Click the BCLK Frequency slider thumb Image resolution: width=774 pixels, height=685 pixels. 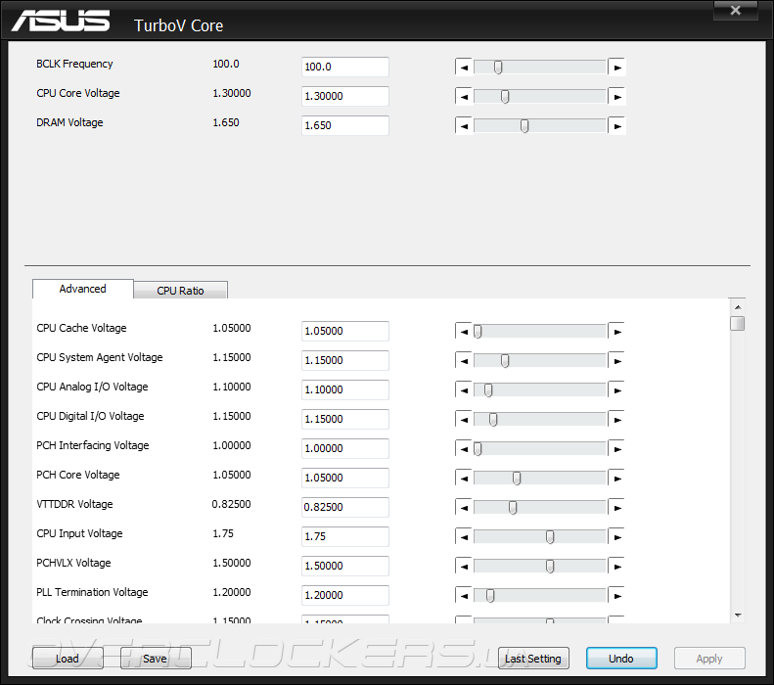(498, 68)
